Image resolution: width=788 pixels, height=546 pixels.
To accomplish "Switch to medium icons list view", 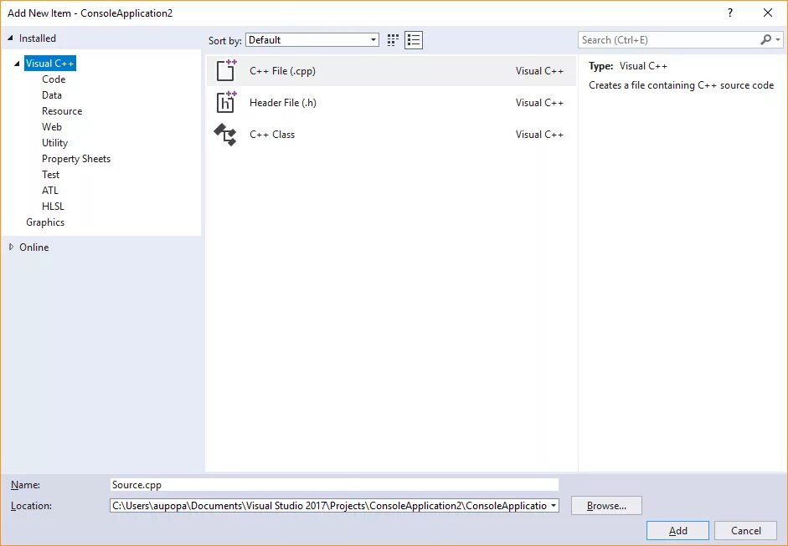I will click(x=414, y=40).
